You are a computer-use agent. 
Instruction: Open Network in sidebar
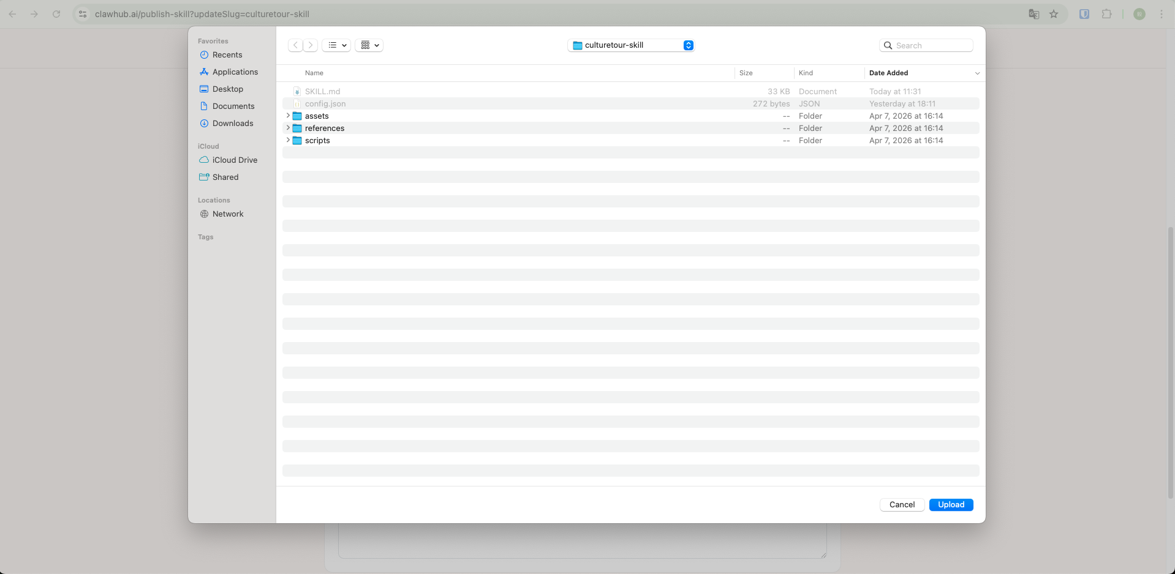pyautogui.click(x=228, y=214)
